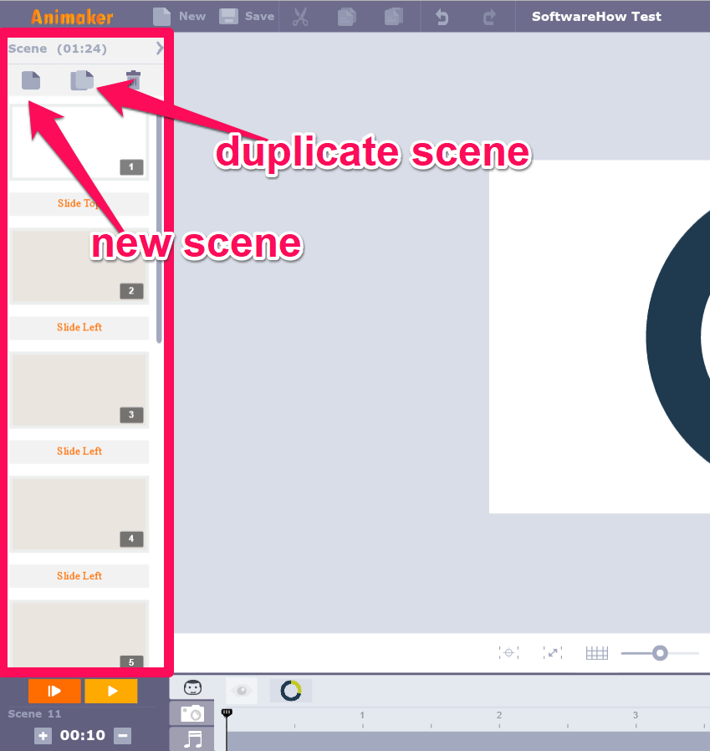Select the camera track icon
The image size is (710, 751).
[192, 714]
